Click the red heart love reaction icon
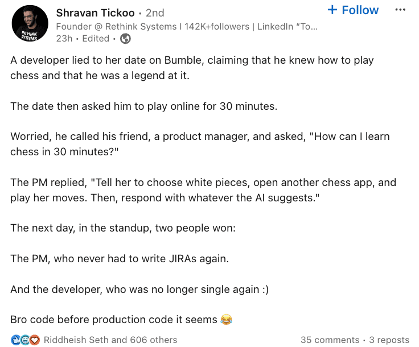Viewport: 419px width, 347px height. [35, 340]
